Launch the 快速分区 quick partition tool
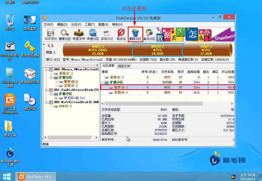The image size is (262, 181). (x=93, y=35)
